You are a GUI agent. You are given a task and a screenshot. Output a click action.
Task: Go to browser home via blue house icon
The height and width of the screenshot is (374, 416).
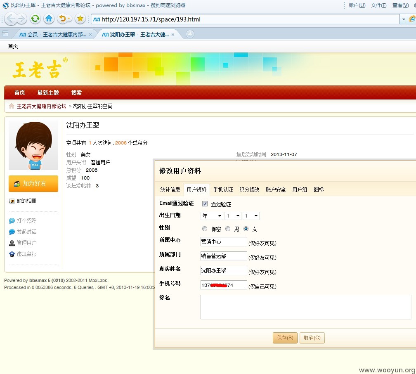[49, 19]
